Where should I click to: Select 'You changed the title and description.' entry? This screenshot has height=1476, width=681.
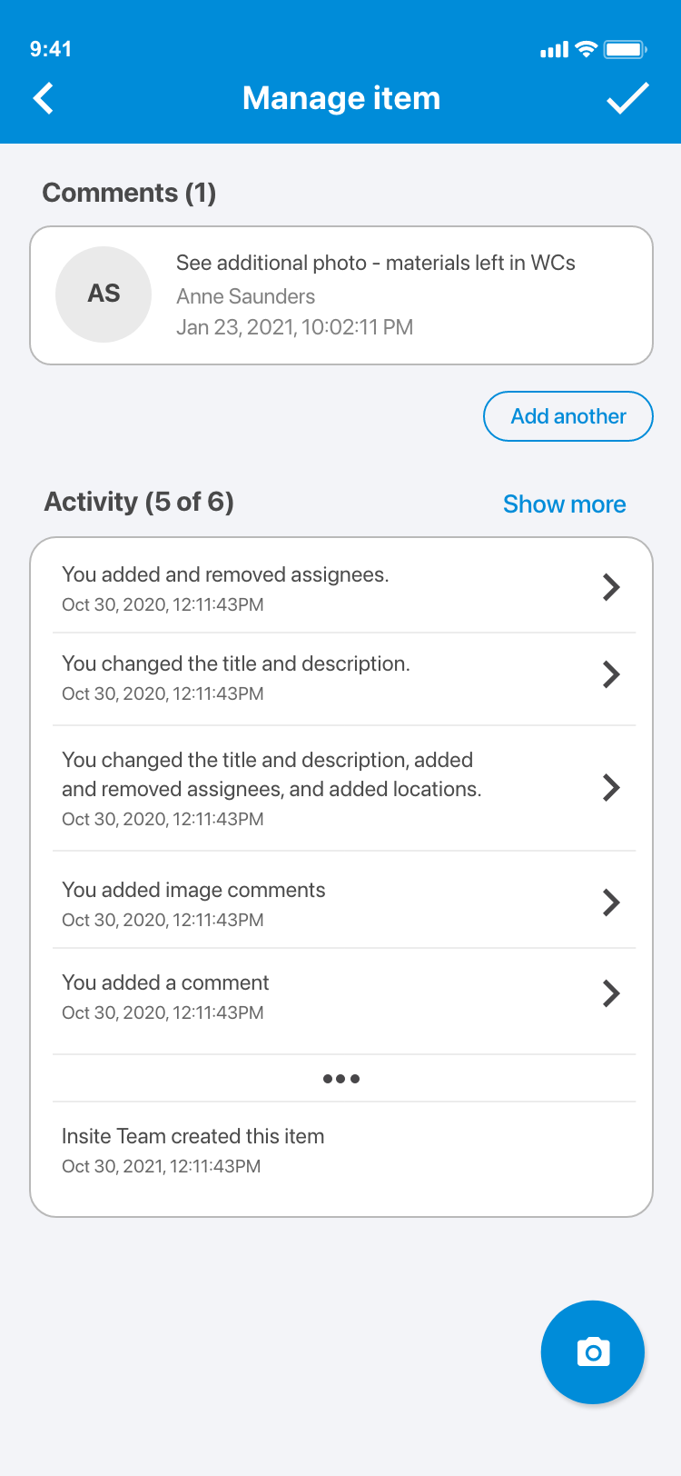tap(236, 677)
